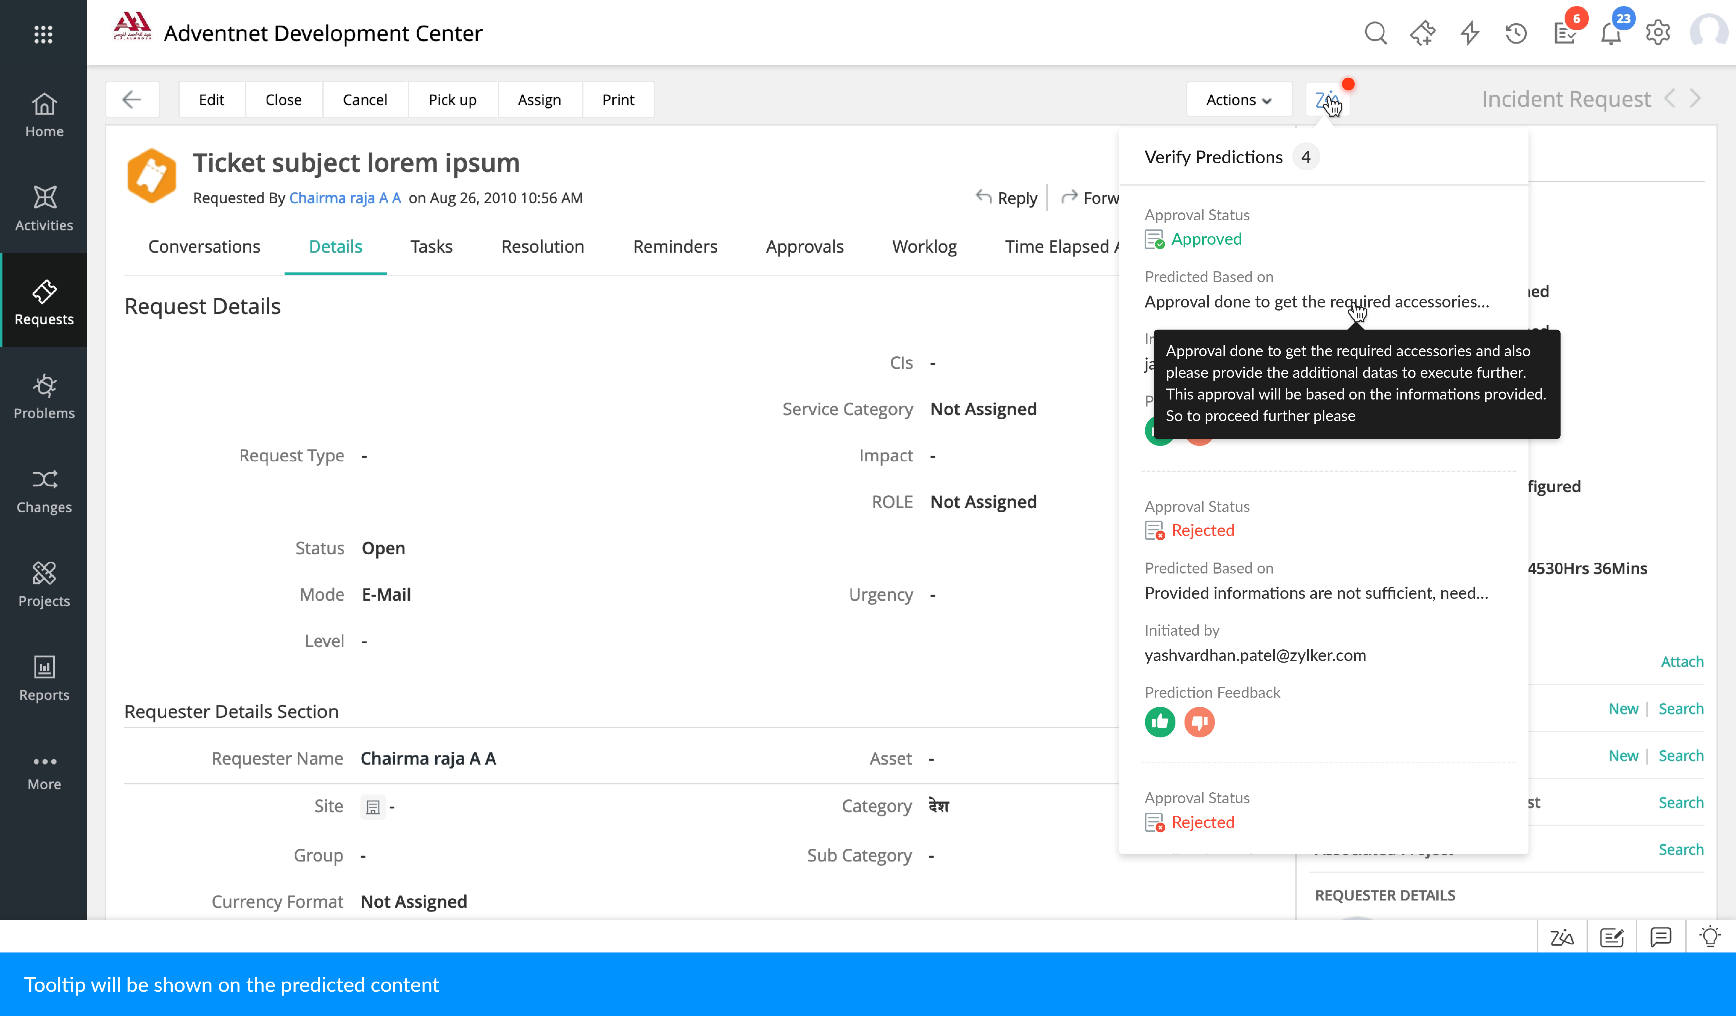This screenshot has height=1016, width=1736.
Task: Go to Home in sidebar
Action: [x=44, y=115]
